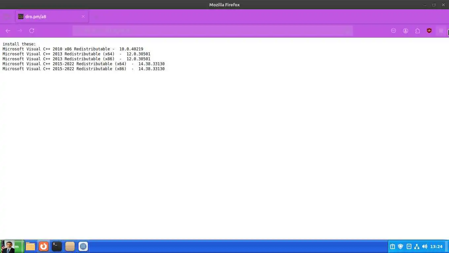Open the security shield tray icon
The width and height of the screenshot is (449, 253).
pos(401,246)
